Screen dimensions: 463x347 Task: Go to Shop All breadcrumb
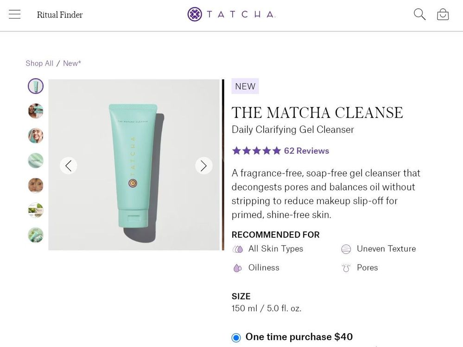coord(39,63)
